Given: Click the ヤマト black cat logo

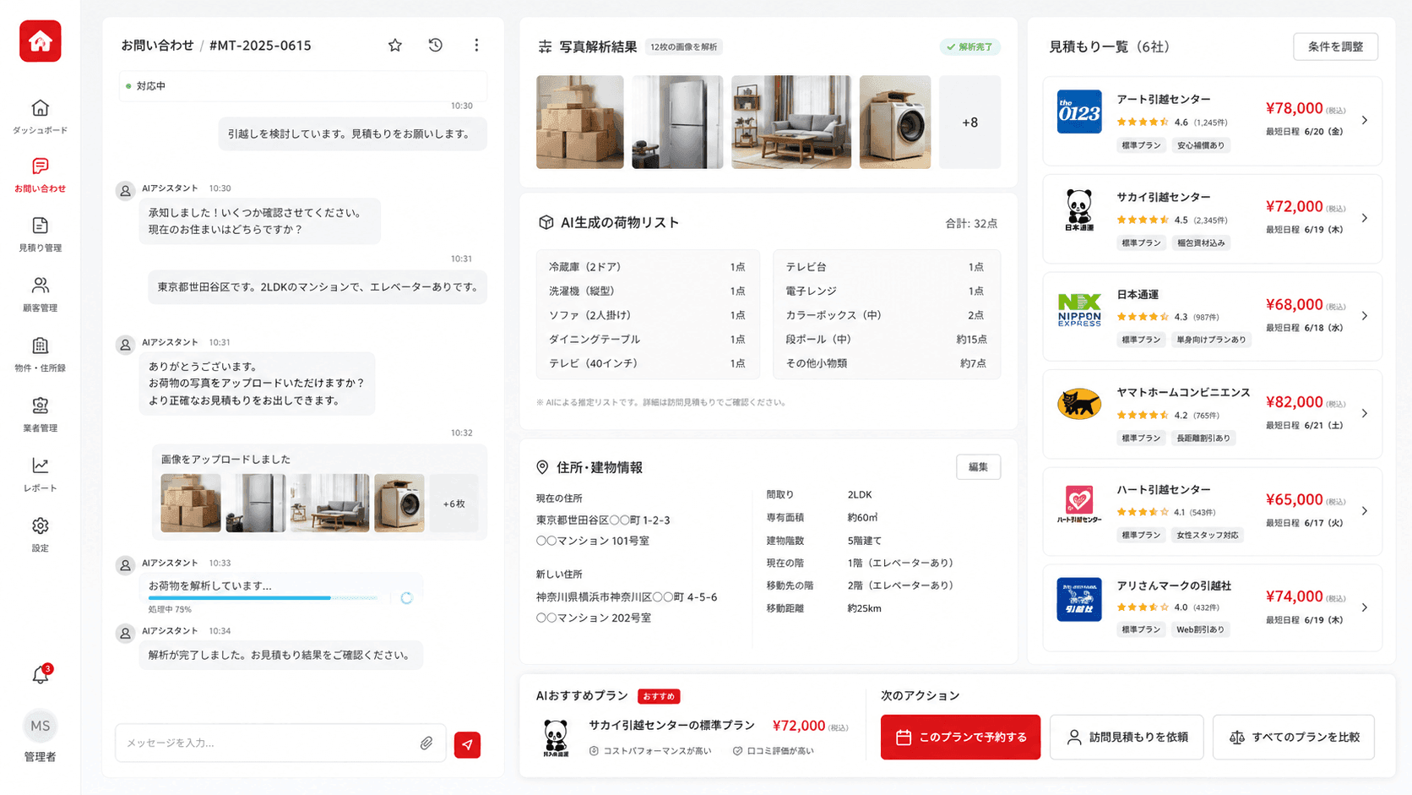Looking at the screenshot, I should tap(1079, 404).
